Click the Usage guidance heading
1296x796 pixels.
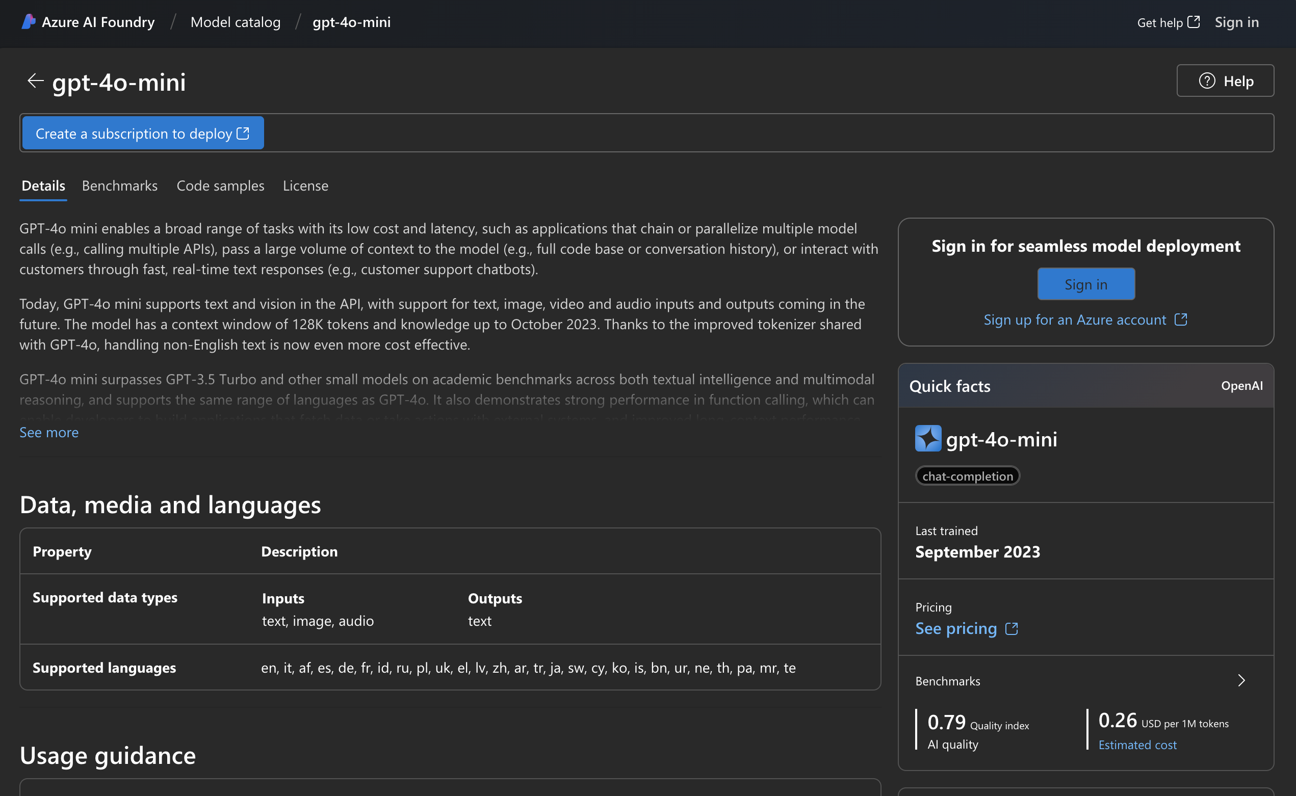pos(108,755)
